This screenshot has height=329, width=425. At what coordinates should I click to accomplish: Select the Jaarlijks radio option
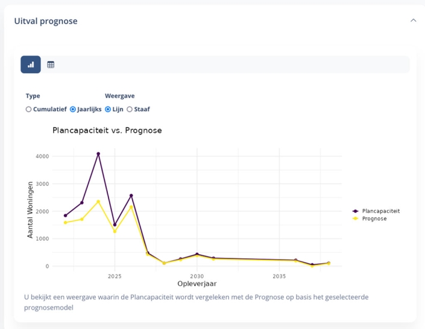73,109
